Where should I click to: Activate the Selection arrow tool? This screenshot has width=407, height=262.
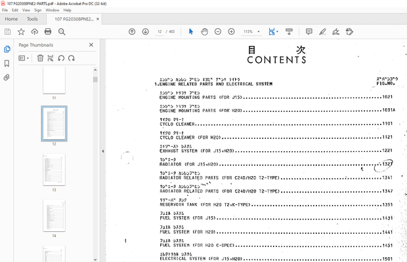point(191,31)
